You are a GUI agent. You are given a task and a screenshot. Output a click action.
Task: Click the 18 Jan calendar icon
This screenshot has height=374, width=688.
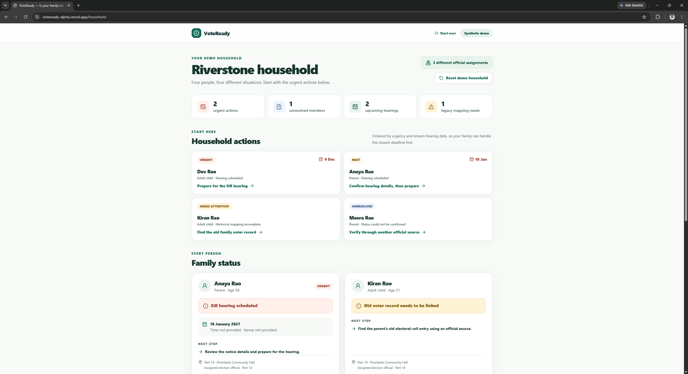tap(471, 159)
